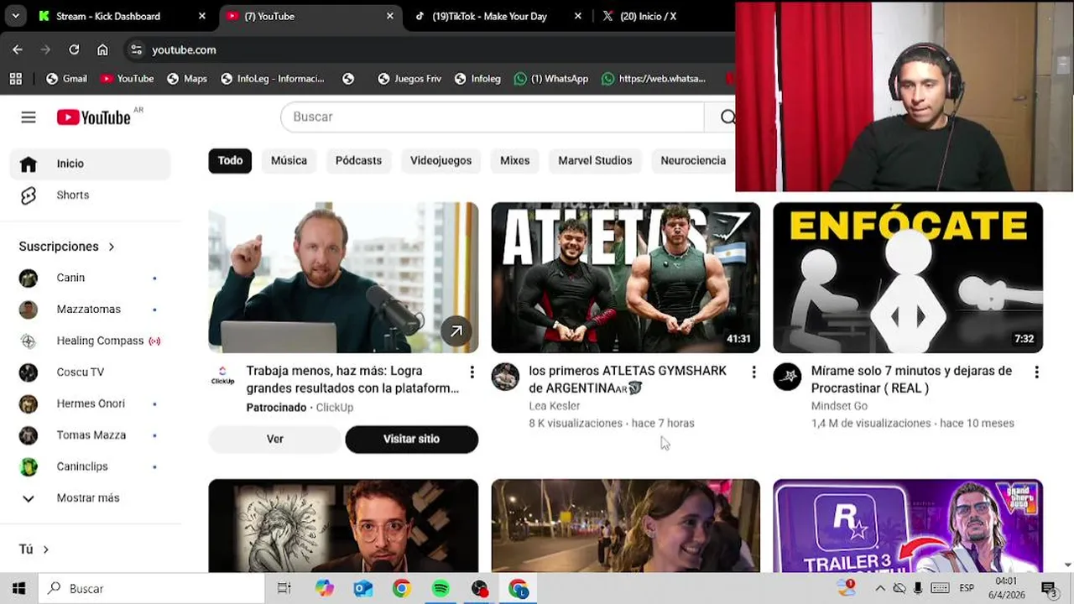Select the Todo filter chip
1074x604 pixels.
(x=230, y=160)
